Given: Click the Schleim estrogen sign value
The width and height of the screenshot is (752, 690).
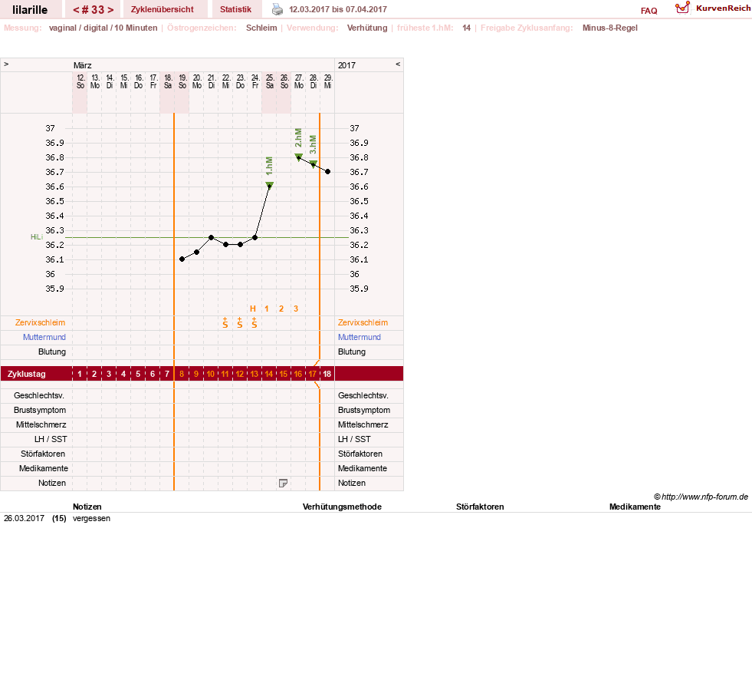Looking at the screenshot, I should (261, 28).
